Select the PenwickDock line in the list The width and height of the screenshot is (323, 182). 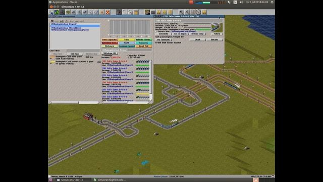coord(70,30)
